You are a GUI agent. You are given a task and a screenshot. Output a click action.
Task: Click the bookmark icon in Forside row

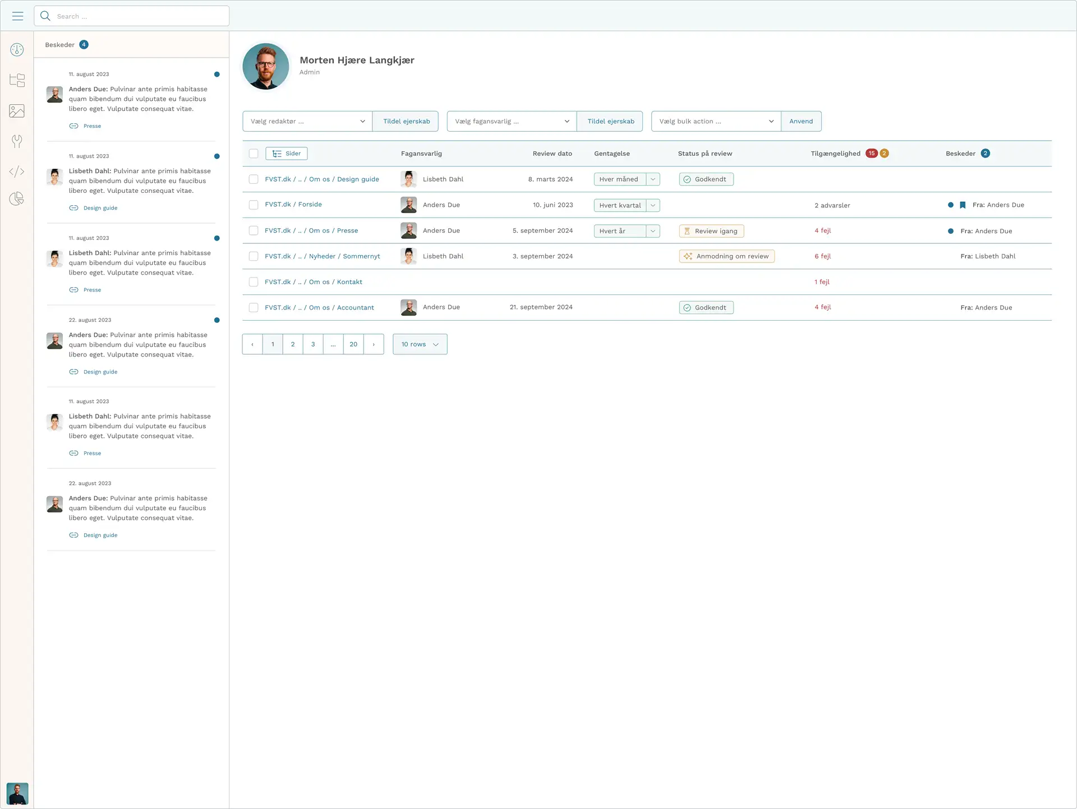pos(963,205)
